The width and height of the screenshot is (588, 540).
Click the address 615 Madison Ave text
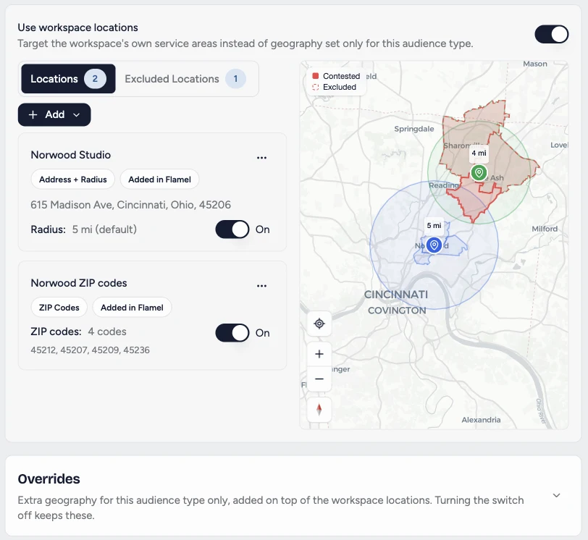(130, 205)
